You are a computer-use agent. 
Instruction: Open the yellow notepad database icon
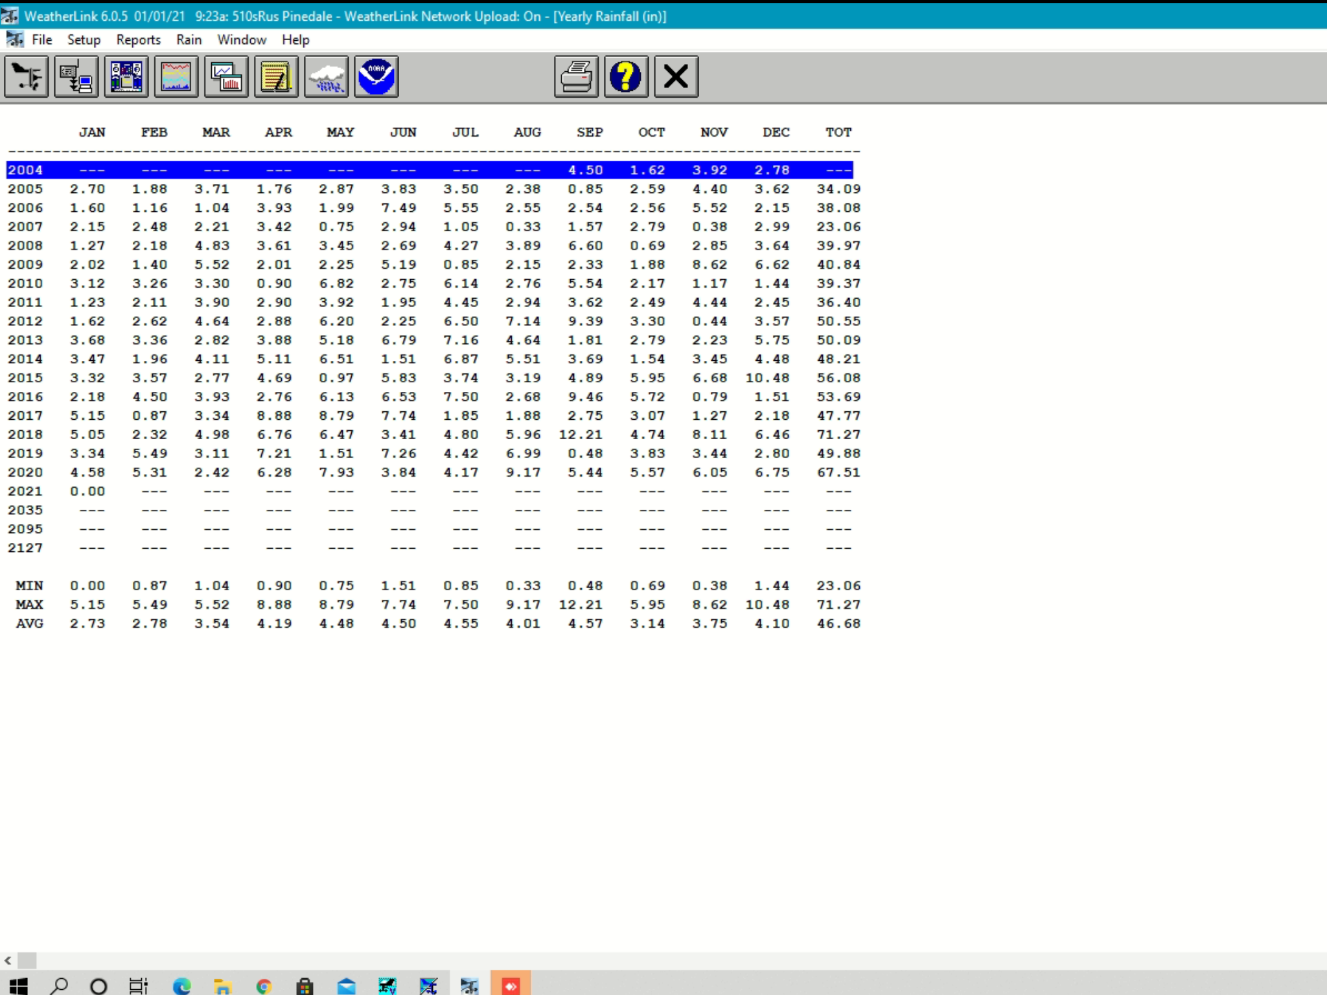[x=276, y=77]
